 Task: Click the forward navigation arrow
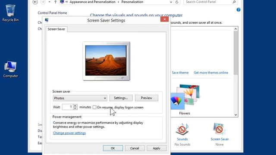click(43, 2)
